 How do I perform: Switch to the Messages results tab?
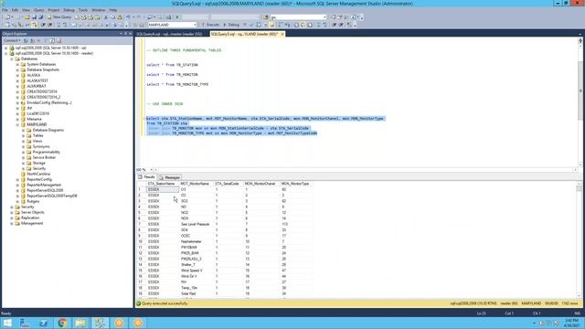click(x=169, y=177)
